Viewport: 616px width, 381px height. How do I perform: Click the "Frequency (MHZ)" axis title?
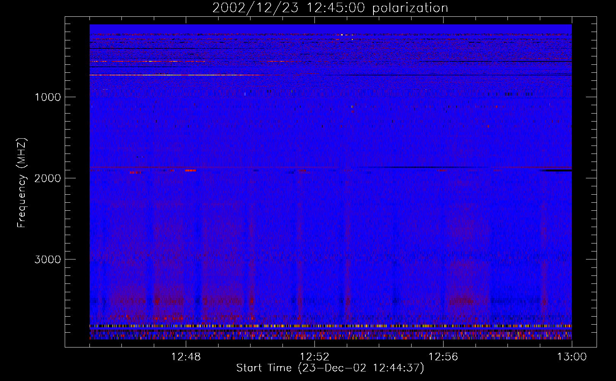(22, 182)
